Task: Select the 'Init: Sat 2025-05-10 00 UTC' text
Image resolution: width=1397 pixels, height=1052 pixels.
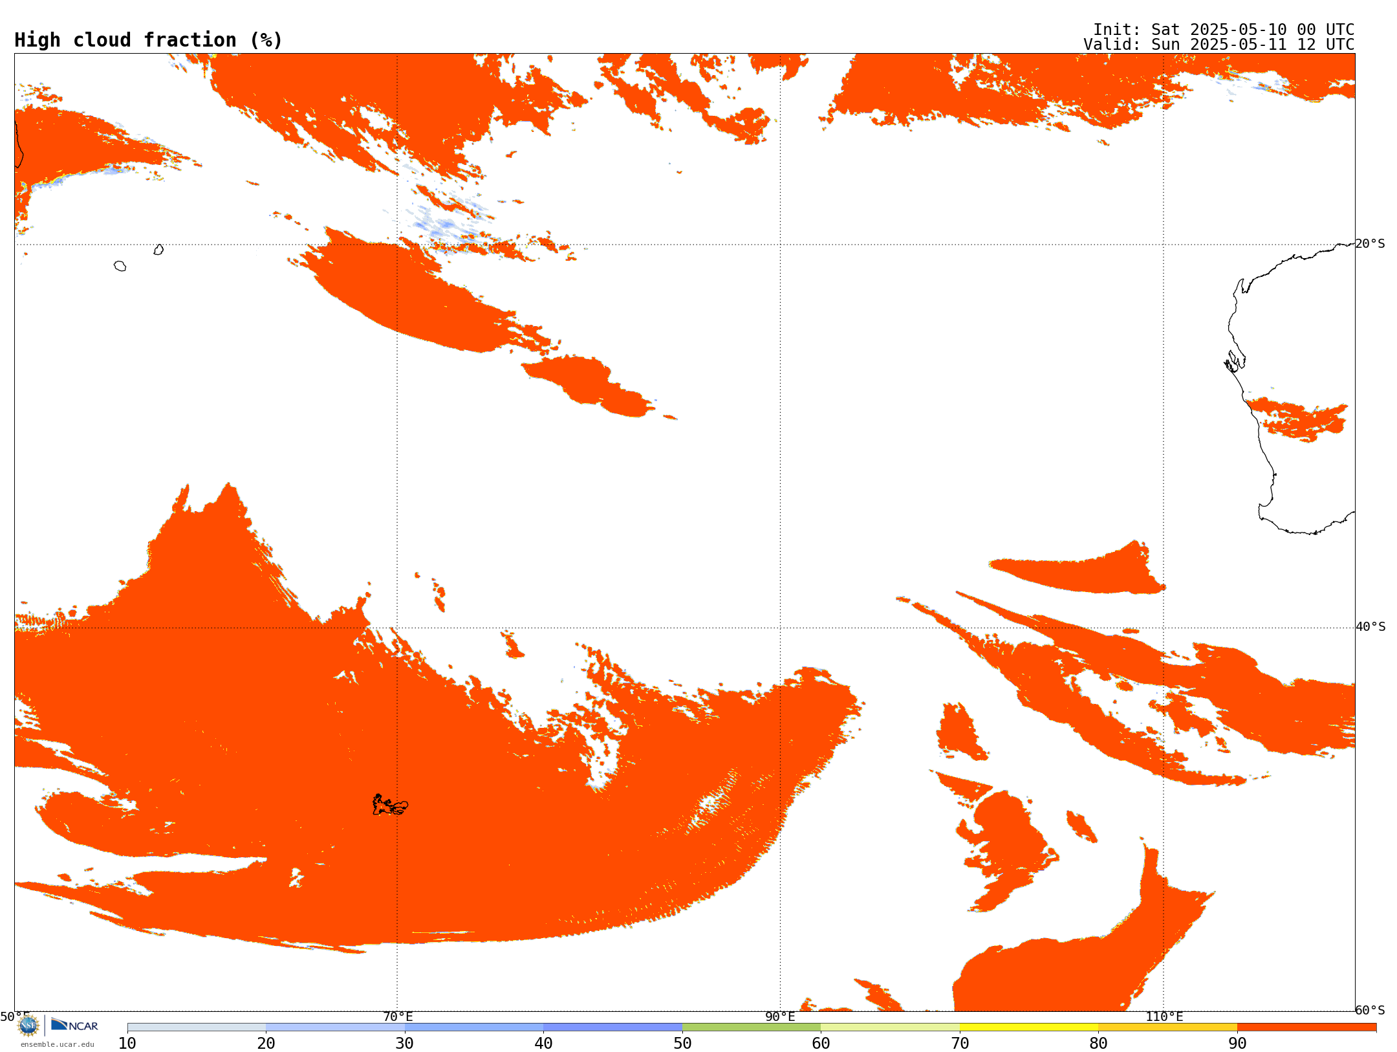Action: pyautogui.click(x=1224, y=30)
